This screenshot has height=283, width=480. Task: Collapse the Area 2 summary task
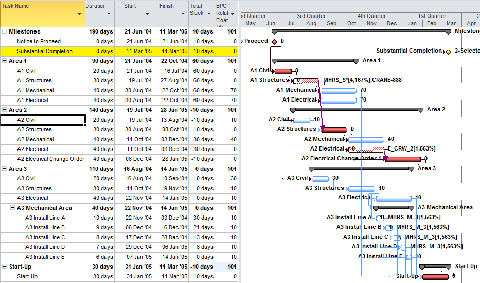tap(4, 110)
